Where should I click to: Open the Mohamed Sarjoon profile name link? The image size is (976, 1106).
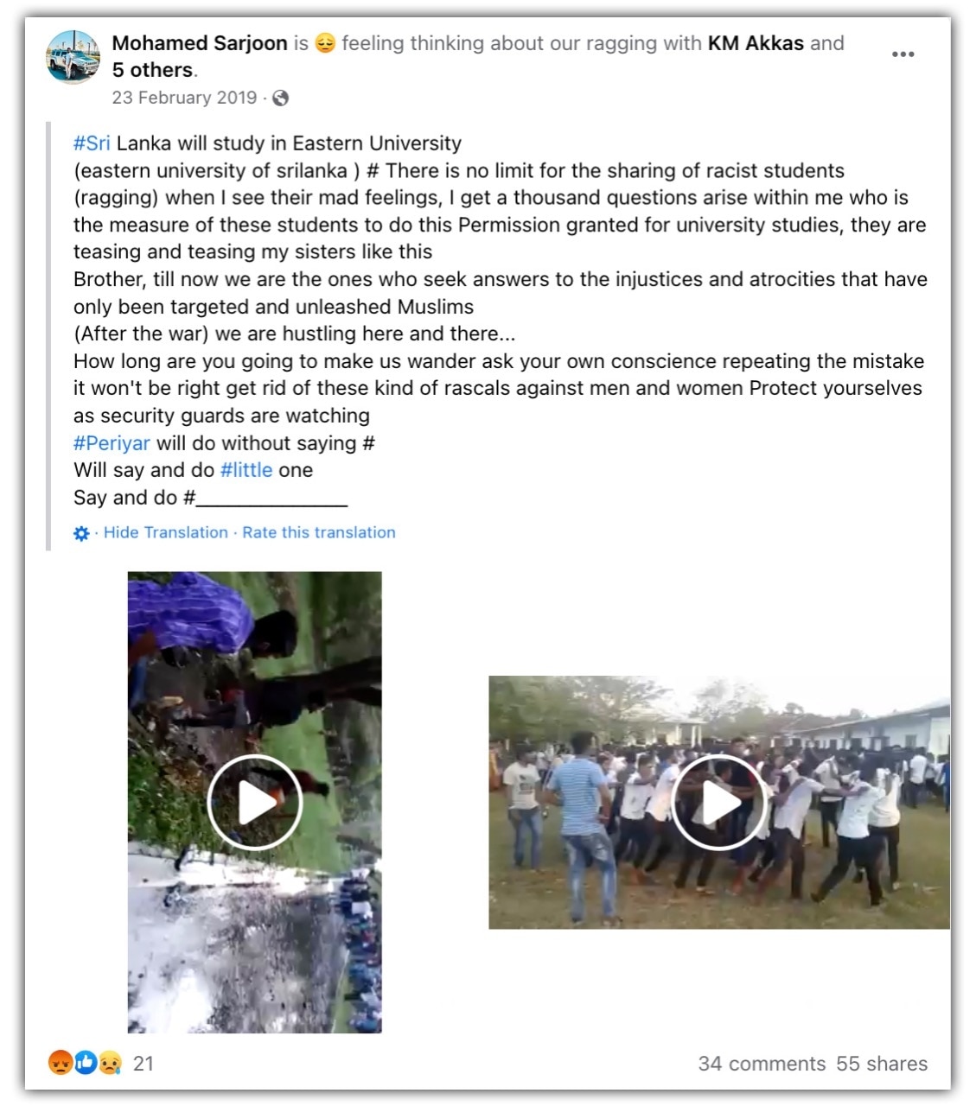pos(200,43)
